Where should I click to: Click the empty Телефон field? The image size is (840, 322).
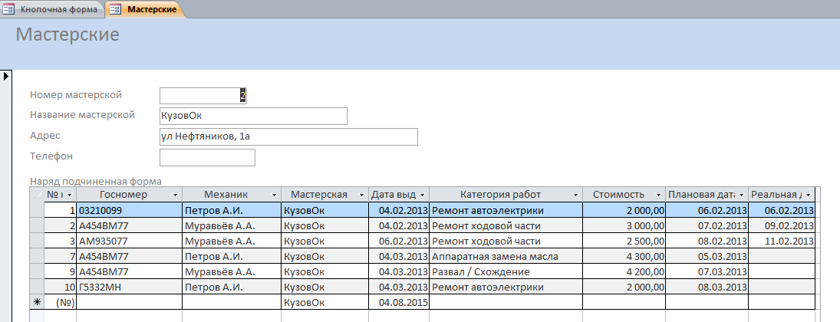tap(207, 157)
